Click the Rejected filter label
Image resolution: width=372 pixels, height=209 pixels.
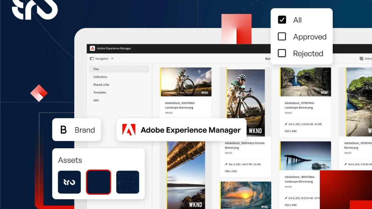pos(308,54)
